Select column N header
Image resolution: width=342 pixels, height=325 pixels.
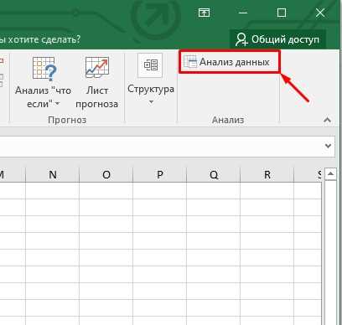pyautogui.click(x=53, y=175)
